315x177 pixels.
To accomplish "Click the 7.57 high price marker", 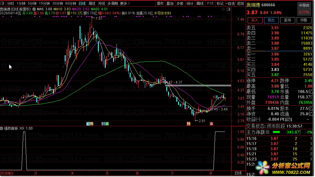I will click(x=99, y=19).
